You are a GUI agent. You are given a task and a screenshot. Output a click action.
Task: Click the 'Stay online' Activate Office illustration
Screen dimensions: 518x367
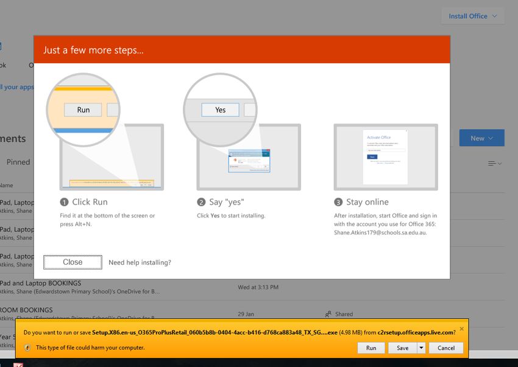point(386,157)
